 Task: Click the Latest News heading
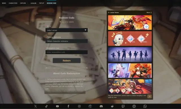point(114,12)
